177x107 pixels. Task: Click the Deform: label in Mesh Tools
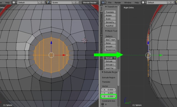(x=109, y=36)
